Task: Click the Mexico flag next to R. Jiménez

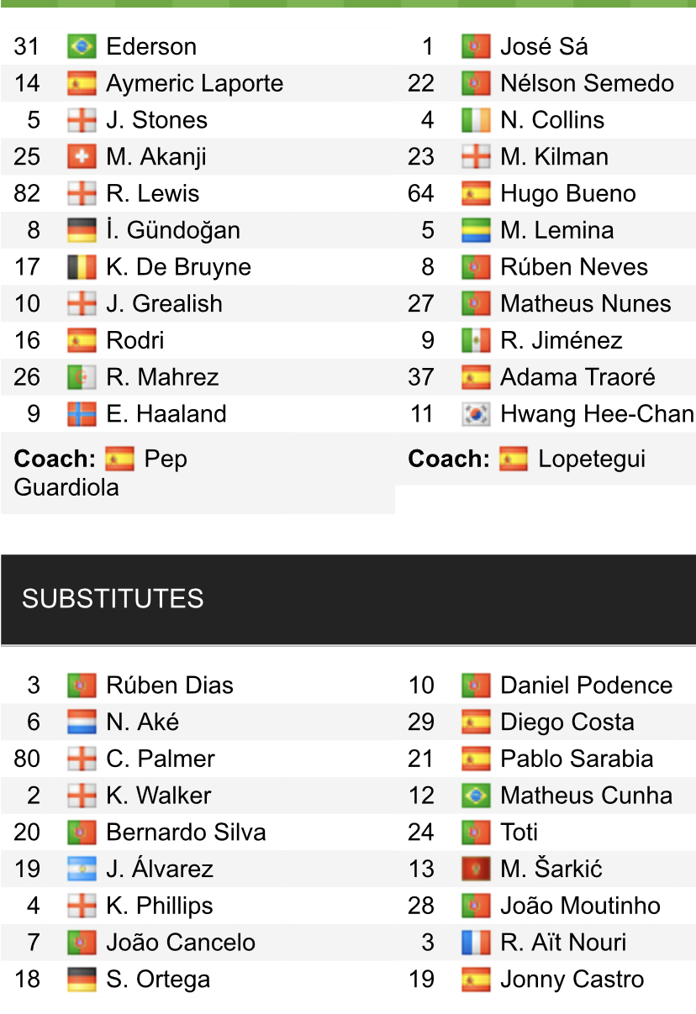Action: click(x=476, y=340)
